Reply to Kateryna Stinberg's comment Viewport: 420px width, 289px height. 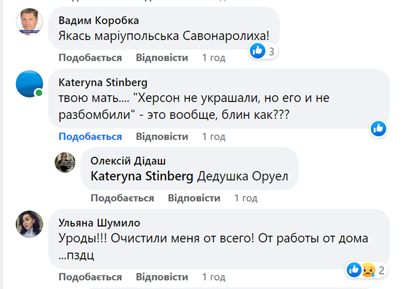162,136
